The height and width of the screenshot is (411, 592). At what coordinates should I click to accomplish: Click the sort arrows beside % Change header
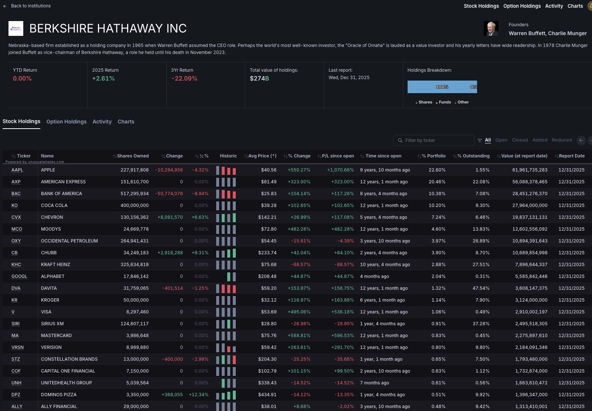[x=286, y=156]
